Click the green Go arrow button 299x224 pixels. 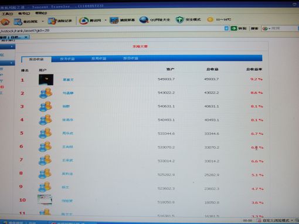coord(233,28)
